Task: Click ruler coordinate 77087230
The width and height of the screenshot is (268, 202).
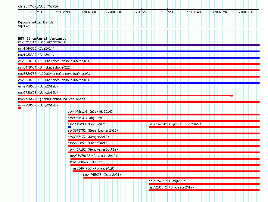Action: point(167,12)
